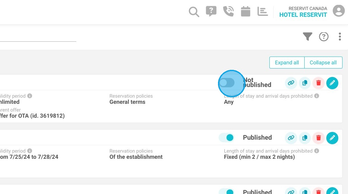
Task: Delete the Not published offer
Action: (319, 83)
